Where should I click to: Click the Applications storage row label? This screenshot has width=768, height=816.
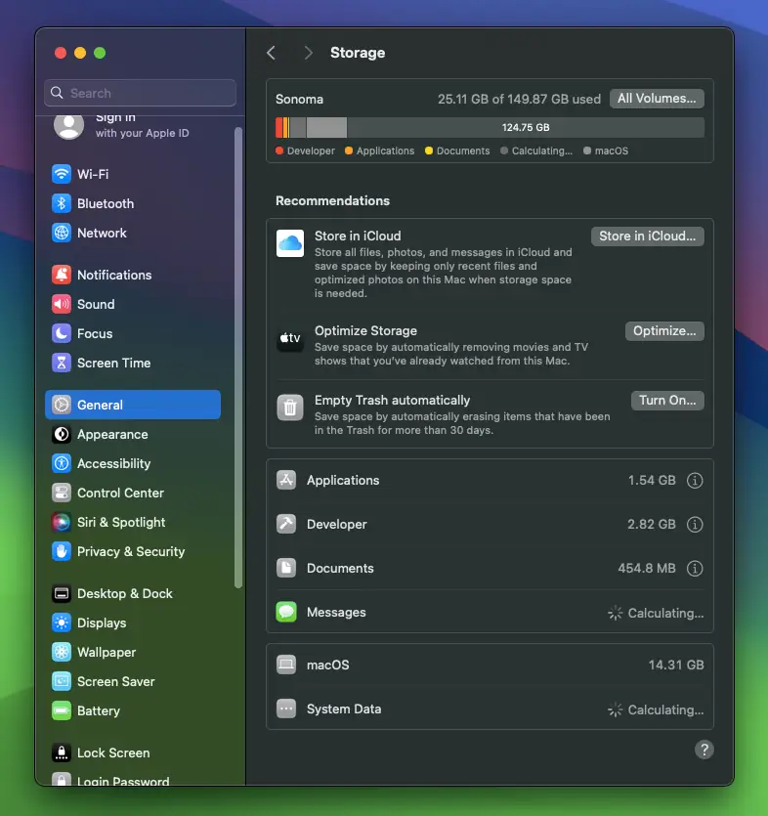[x=343, y=481]
